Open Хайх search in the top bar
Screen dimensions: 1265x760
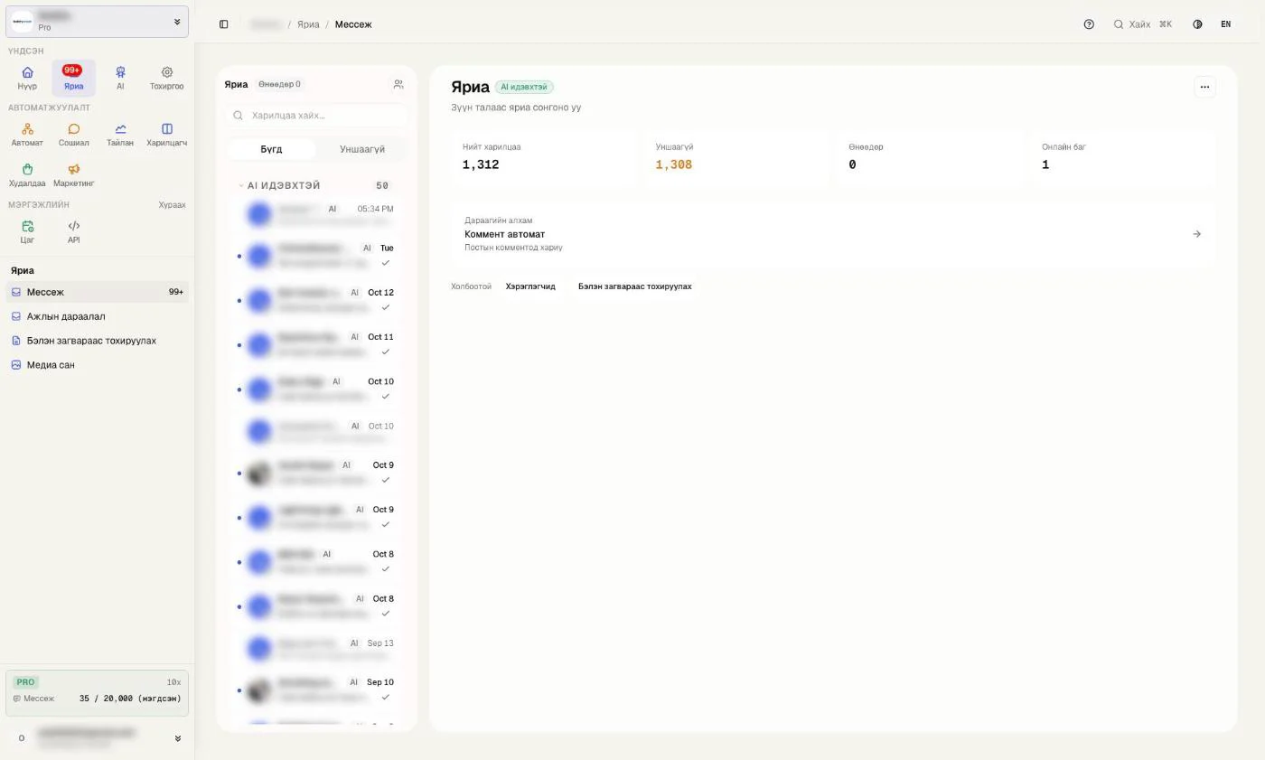[1143, 24]
